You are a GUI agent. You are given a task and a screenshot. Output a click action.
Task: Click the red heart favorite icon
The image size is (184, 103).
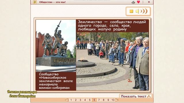pos(139,2)
